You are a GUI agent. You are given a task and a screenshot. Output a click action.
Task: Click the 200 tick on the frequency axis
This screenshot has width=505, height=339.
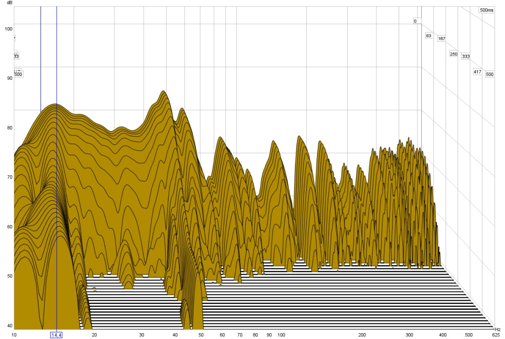coord(361,335)
